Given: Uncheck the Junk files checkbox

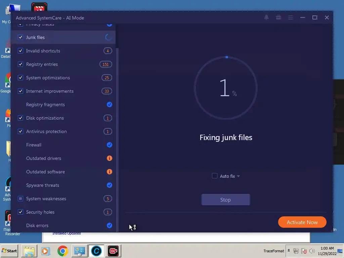Looking at the screenshot, I should click(x=20, y=37).
